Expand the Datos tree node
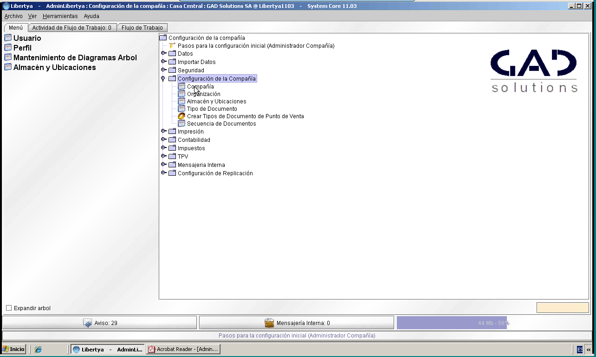 click(x=163, y=53)
